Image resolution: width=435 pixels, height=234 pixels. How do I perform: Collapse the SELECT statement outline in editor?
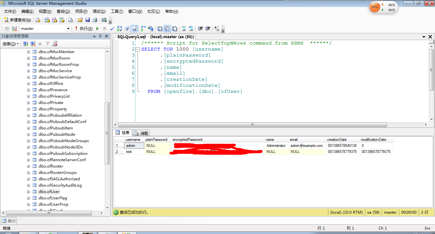click(x=138, y=49)
